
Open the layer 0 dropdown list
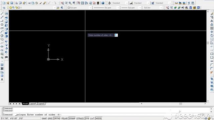55,8
